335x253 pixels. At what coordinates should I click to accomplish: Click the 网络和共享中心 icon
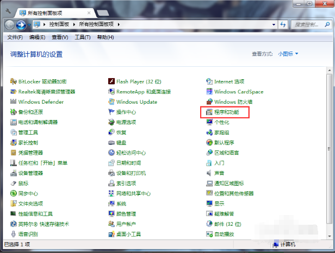click(x=111, y=193)
